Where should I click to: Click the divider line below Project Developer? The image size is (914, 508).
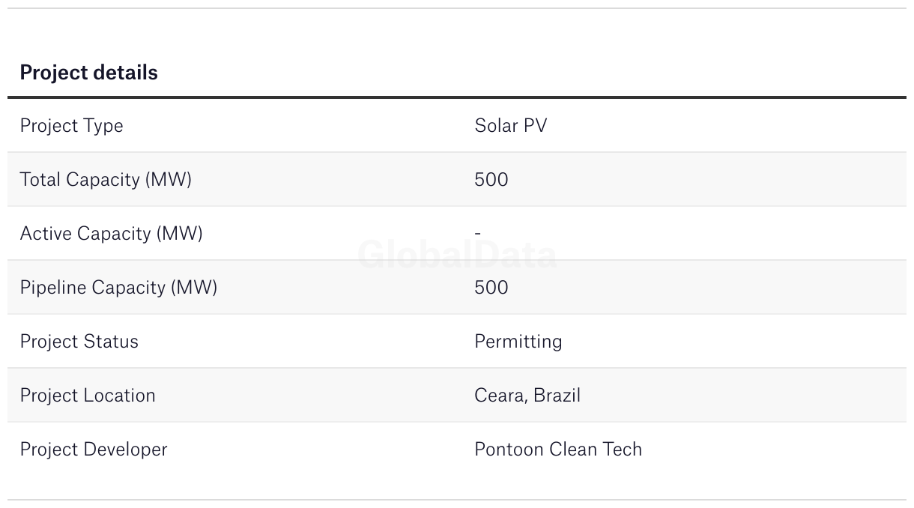pyautogui.click(x=457, y=500)
